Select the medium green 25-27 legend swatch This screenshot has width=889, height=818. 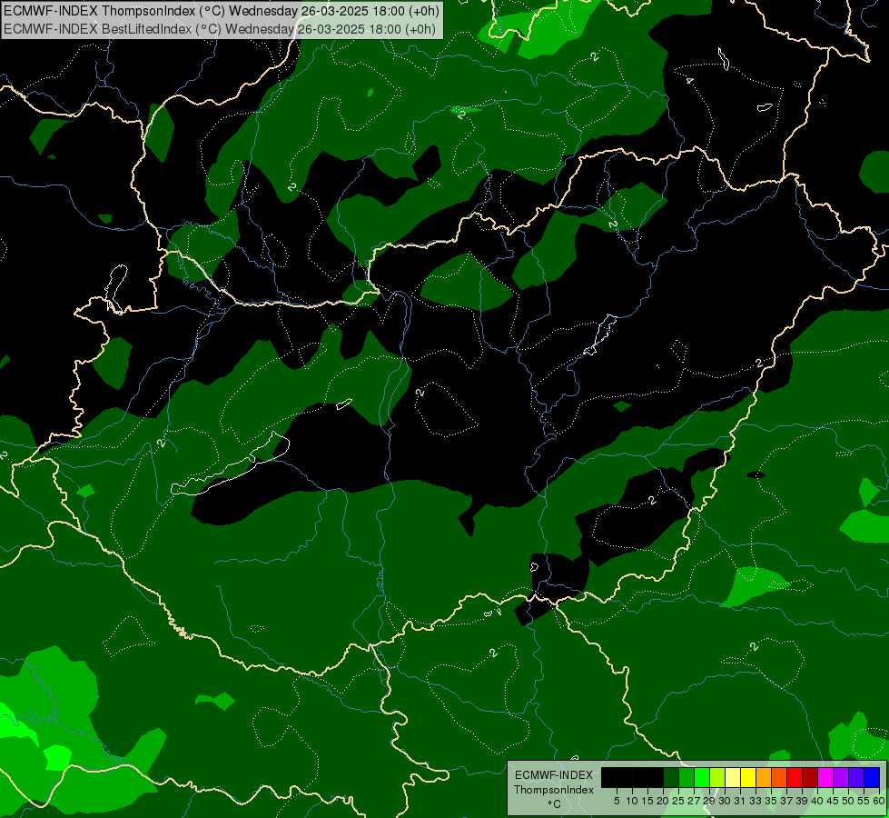pos(686,777)
